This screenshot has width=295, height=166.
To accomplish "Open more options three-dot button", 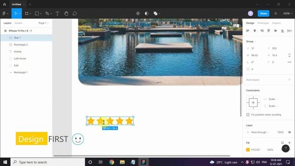I will (x=289, y=62).
